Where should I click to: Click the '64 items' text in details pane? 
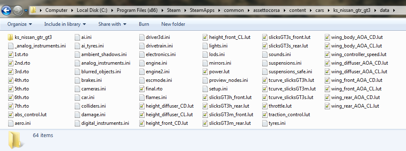tap(43, 135)
